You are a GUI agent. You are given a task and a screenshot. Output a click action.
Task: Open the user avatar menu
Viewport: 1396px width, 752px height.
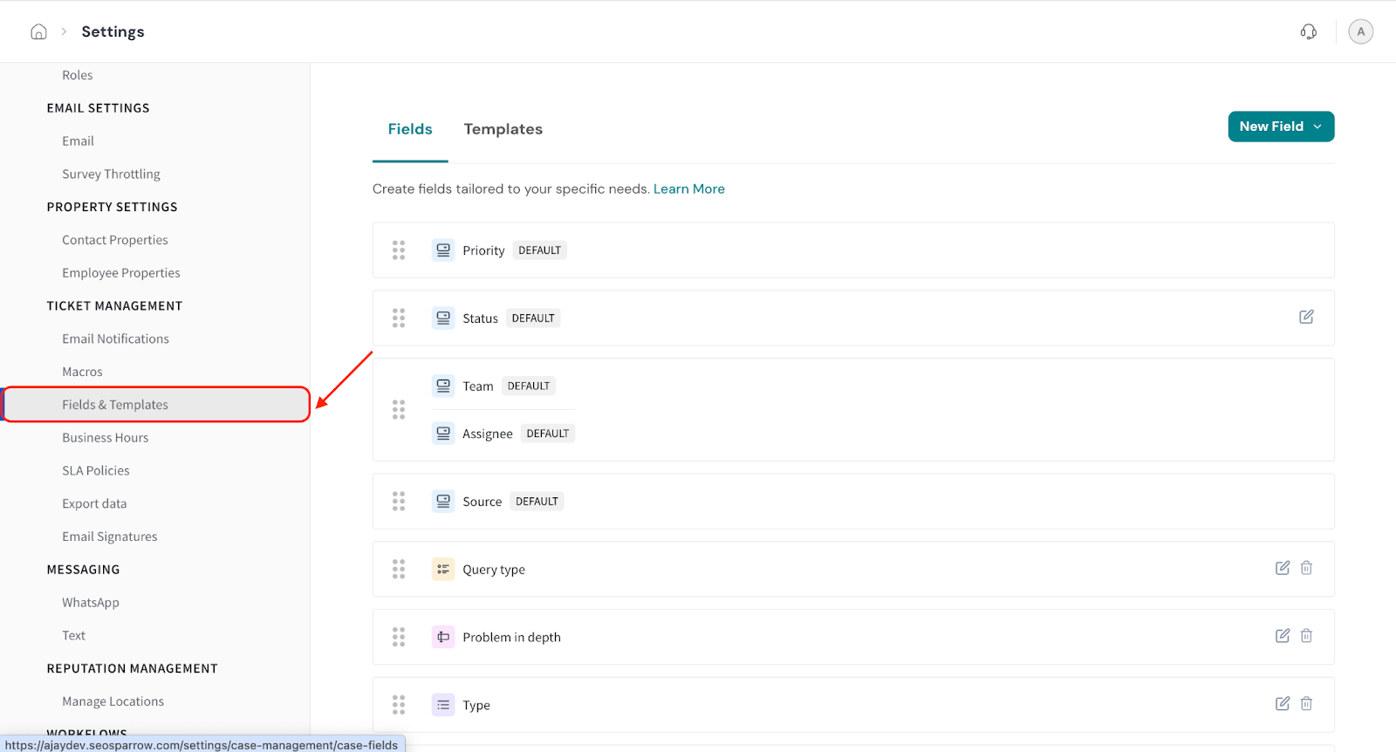coord(1360,32)
